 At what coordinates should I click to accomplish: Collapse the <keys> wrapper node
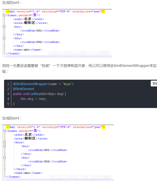point(5,142)
